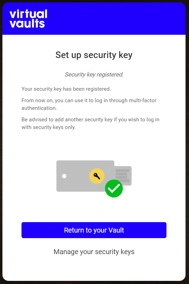189x284 pixels.
Task: Click the "Set up security key" heading
Action: tap(94, 55)
